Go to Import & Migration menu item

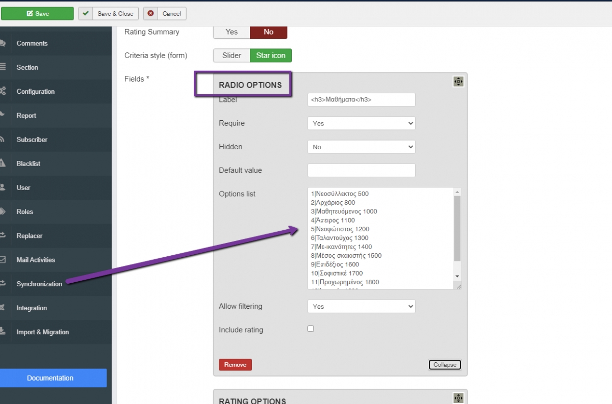click(42, 332)
